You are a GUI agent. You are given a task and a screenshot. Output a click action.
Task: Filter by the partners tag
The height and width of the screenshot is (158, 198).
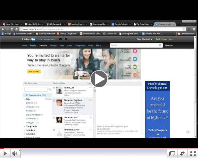tap(32, 103)
